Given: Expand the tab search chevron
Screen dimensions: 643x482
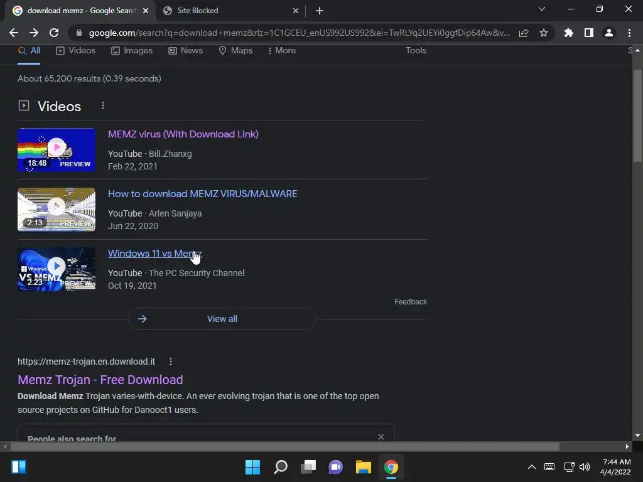Looking at the screenshot, I should tap(542, 9).
